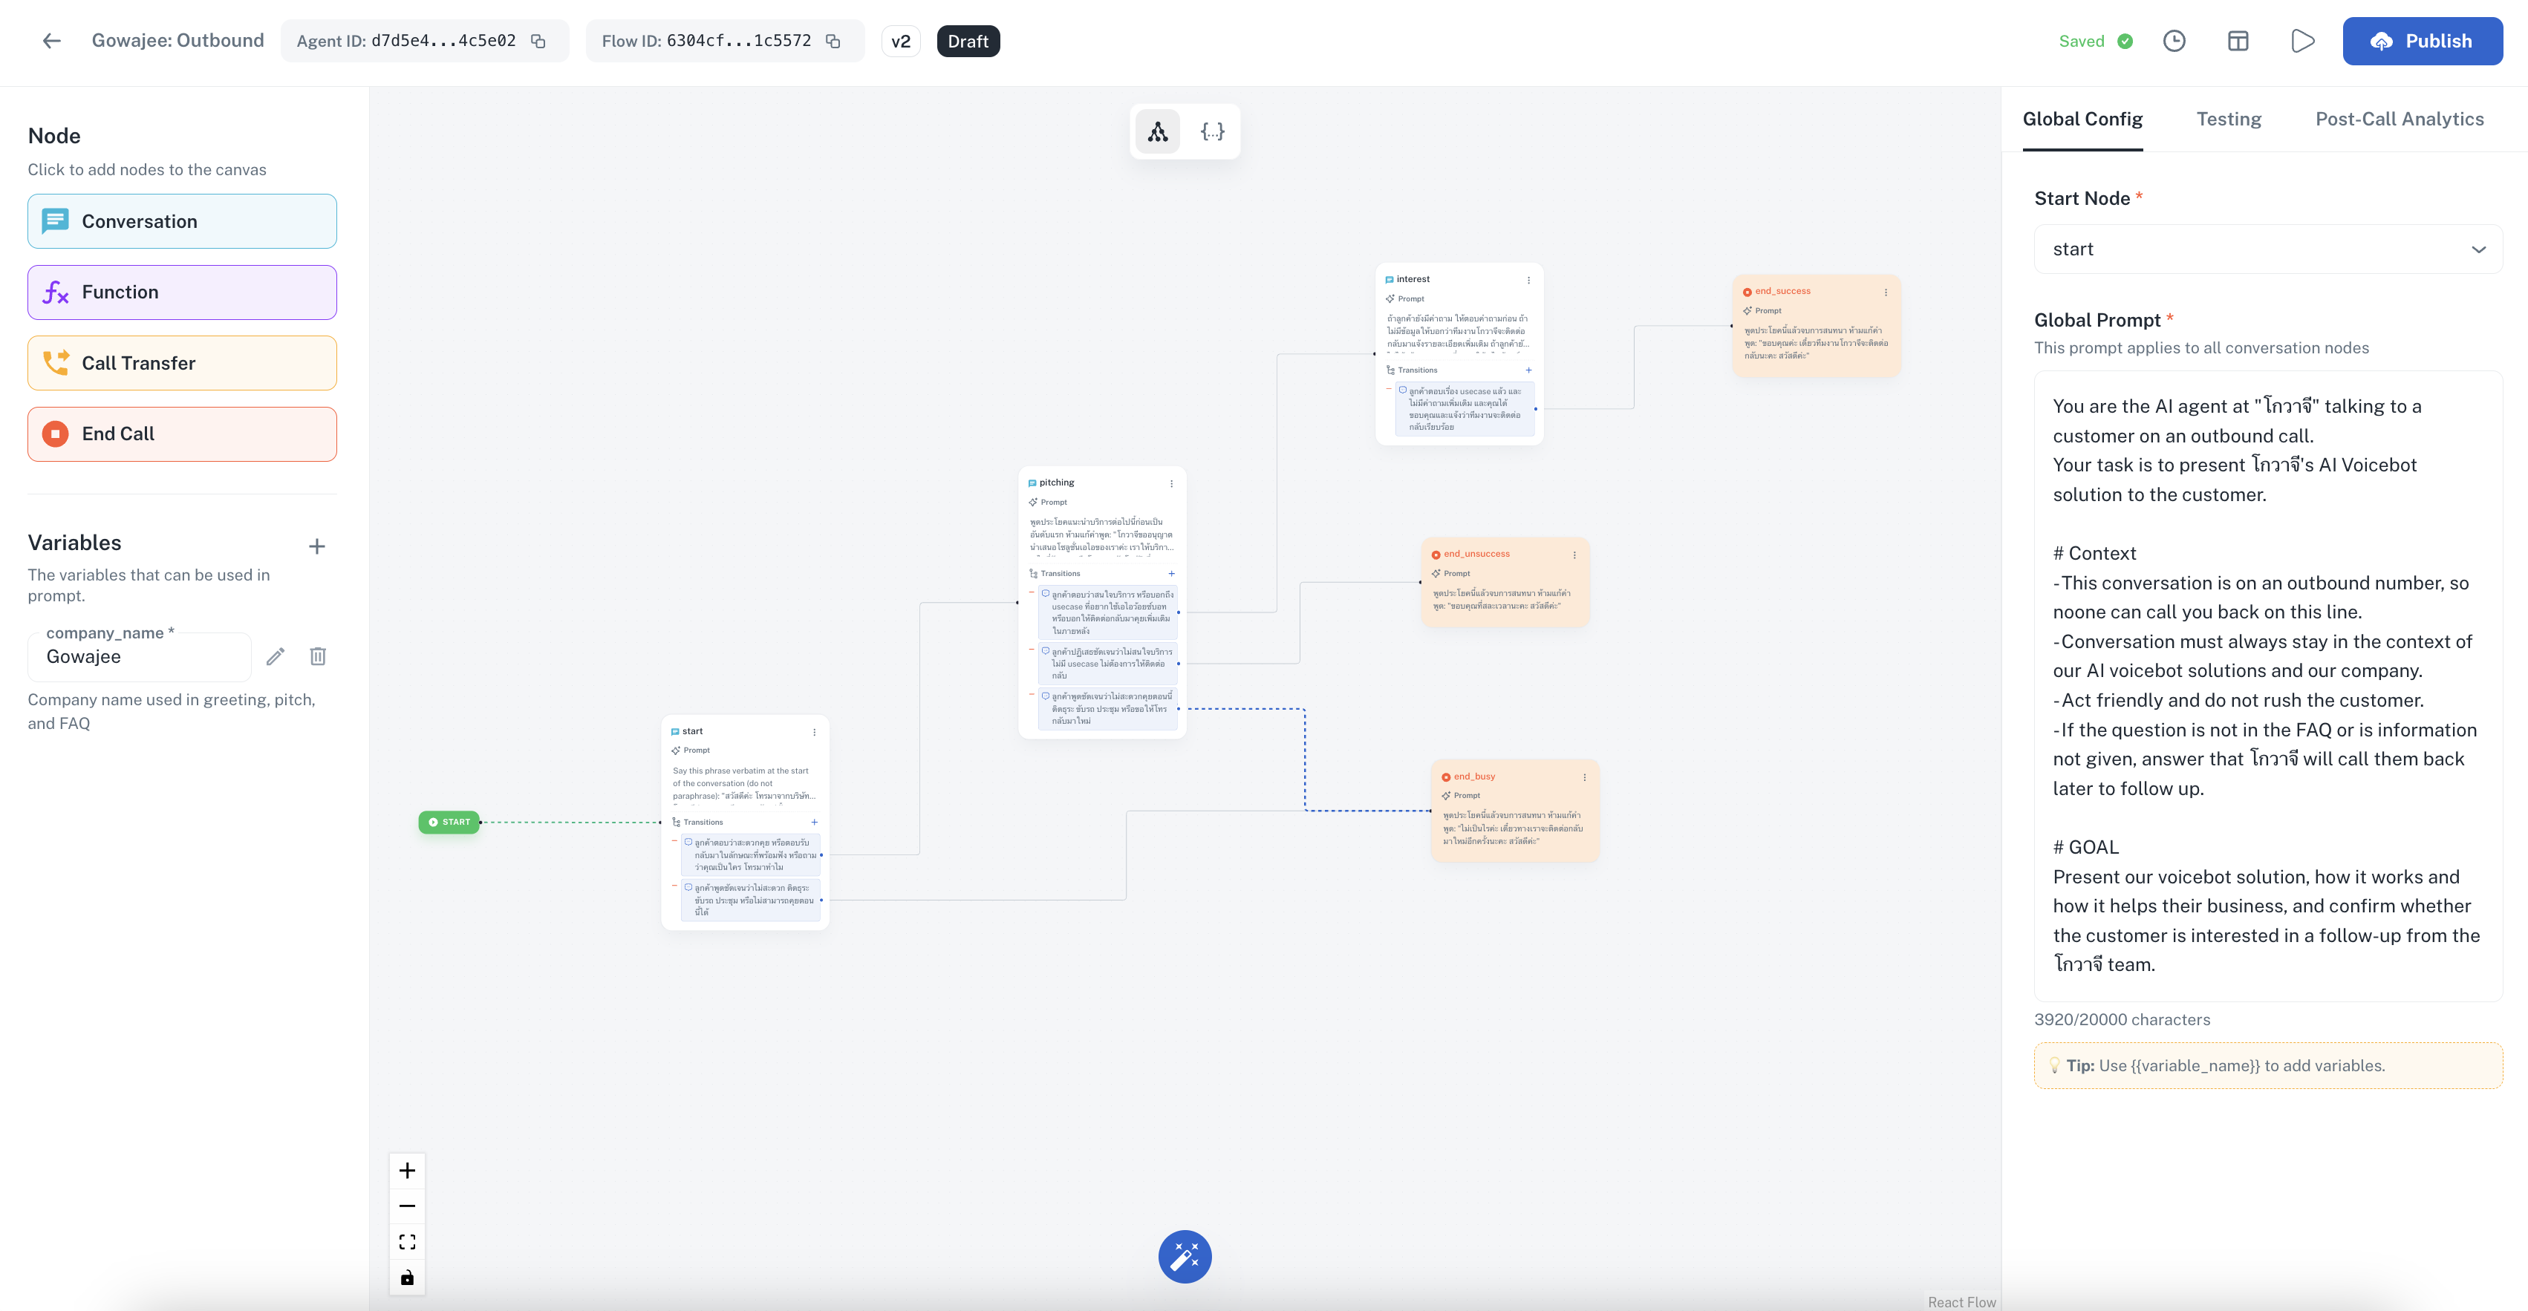Add a transition to the start node
This screenshot has height=1311, width=2528.
tap(815, 823)
